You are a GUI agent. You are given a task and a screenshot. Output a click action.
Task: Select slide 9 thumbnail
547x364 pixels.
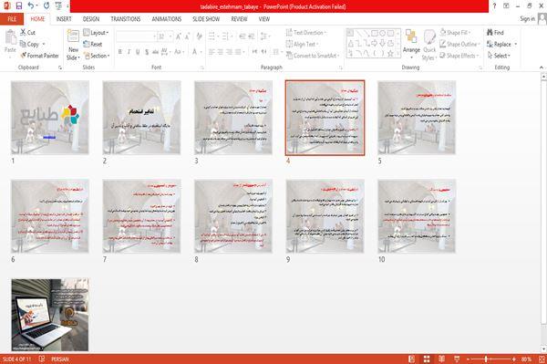click(325, 216)
